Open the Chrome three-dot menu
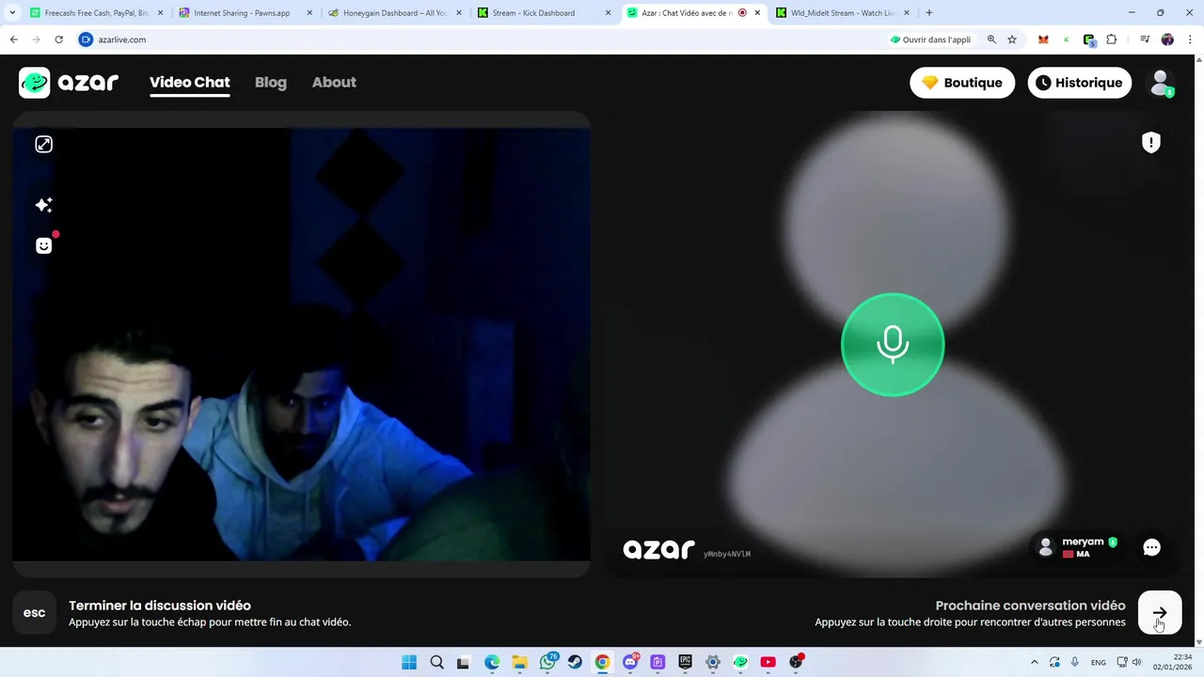 1190,39
